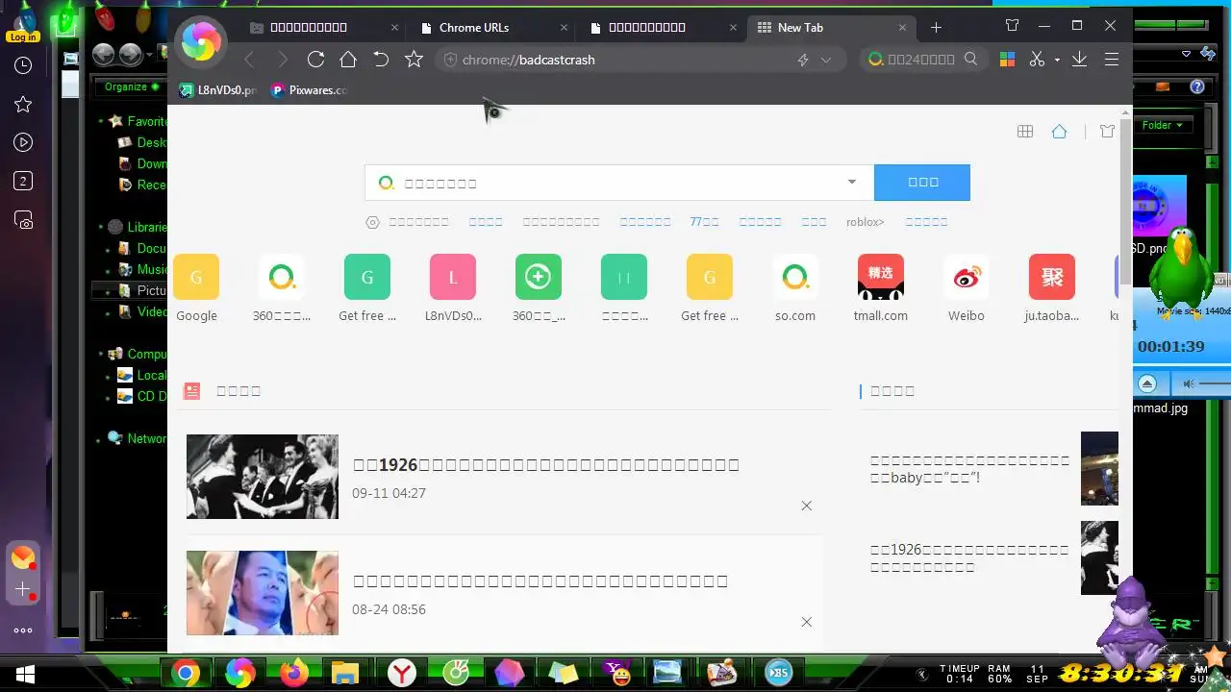Viewport: 1231px width, 692px height.
Task: Click the three dots more icon in the left sidebar
Action: pyautogui.click(x=23, y=630)
